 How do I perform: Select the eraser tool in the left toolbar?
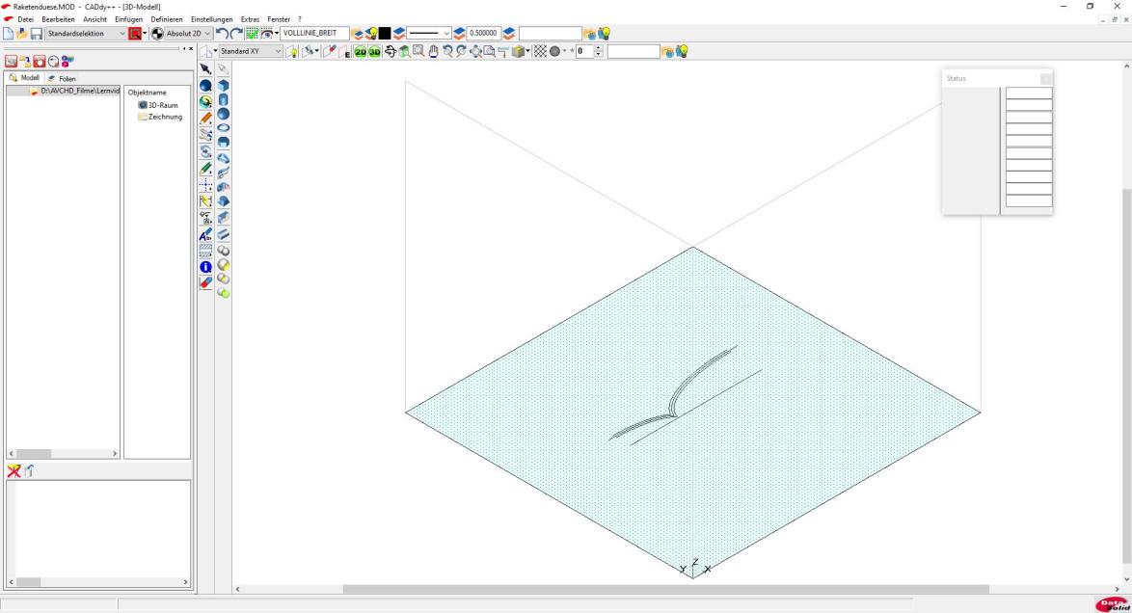205,283
